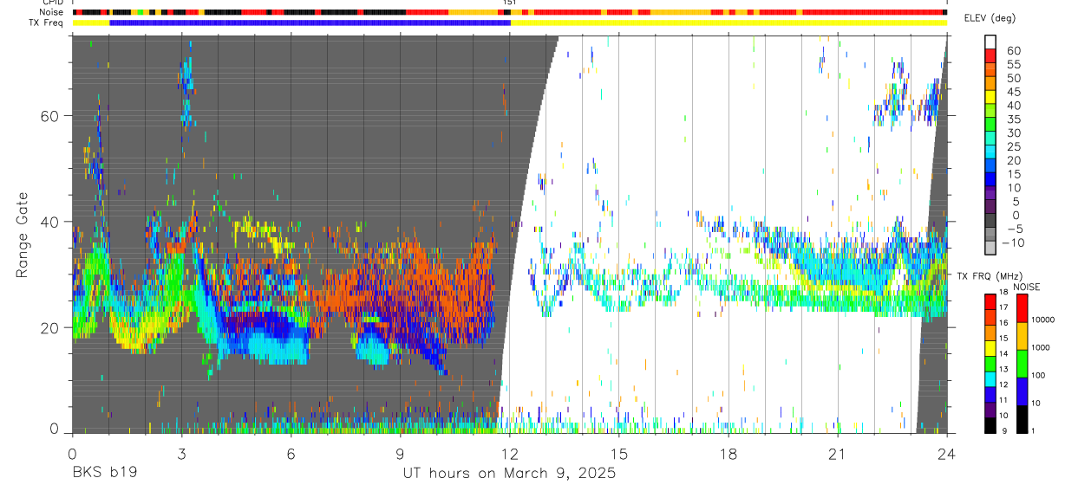
Task: Click the 10000 label on the NOISE scale
Action: pos(1042,320)
